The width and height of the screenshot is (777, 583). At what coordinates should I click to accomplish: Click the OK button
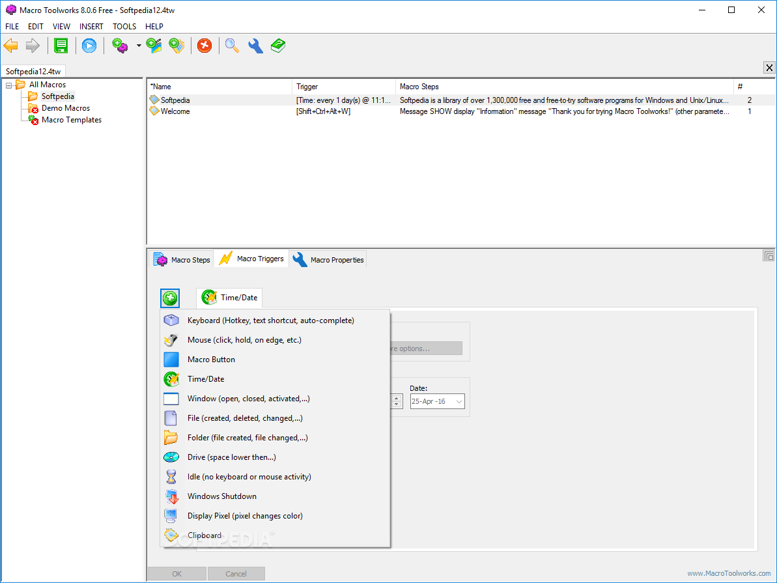177,574
